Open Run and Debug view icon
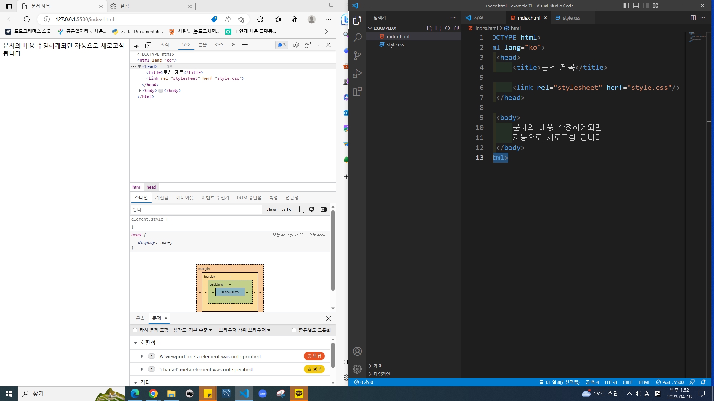The width and height of the screenshot is (714, 401). [357, 74]
